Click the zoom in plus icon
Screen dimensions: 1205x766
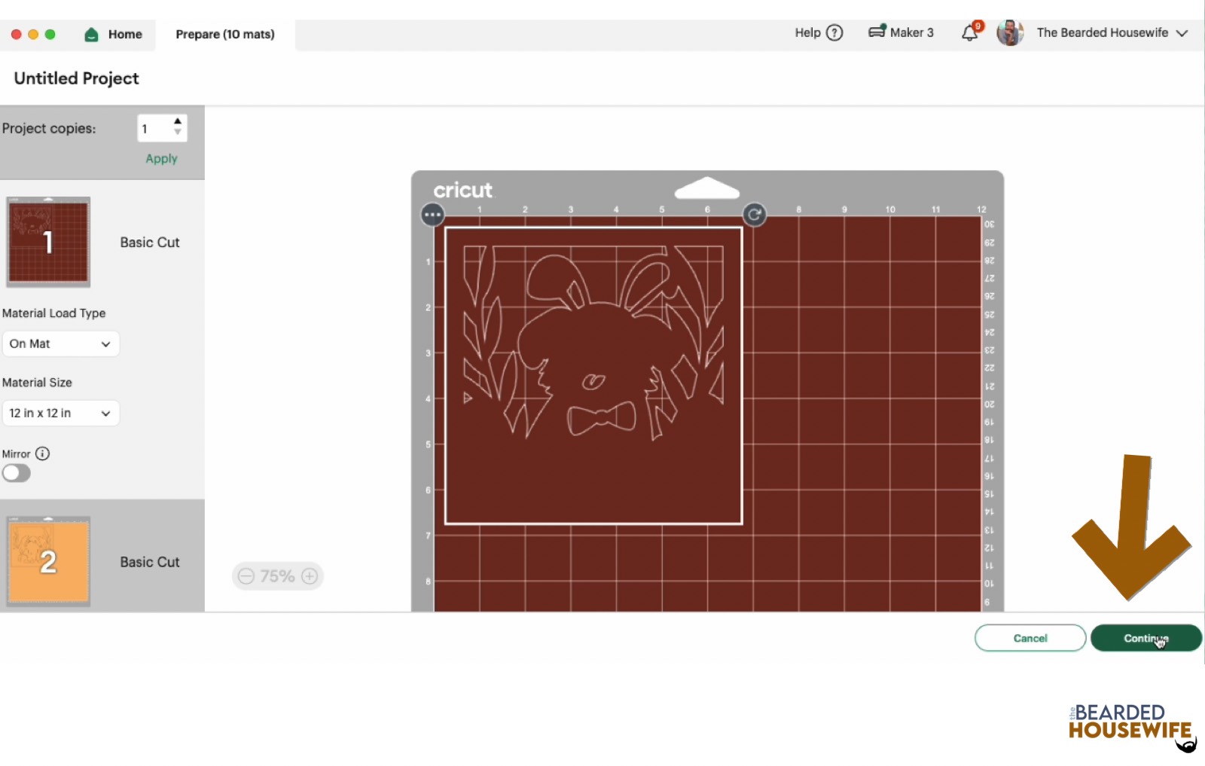[x=310, y=576]
